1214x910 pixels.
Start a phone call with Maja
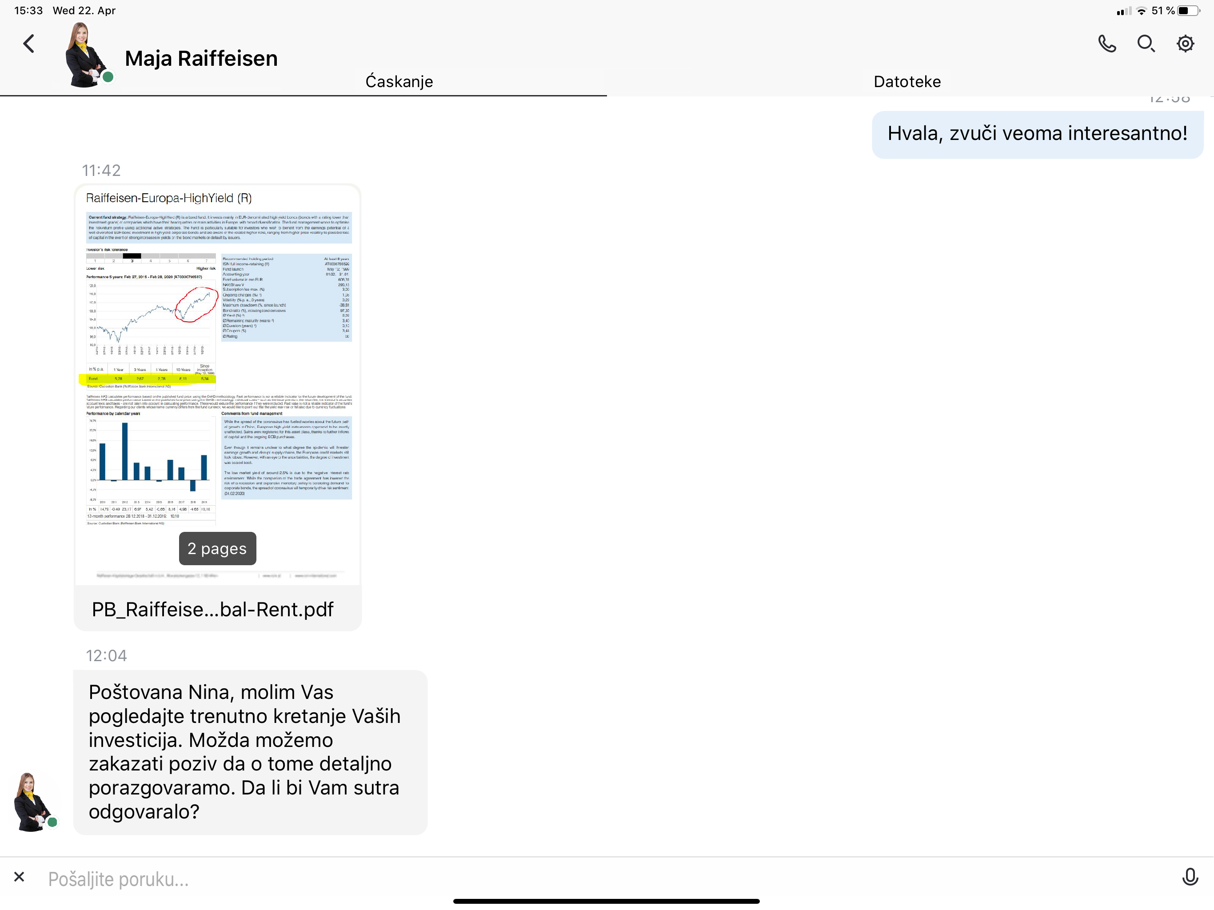[x=1107, y=44]
